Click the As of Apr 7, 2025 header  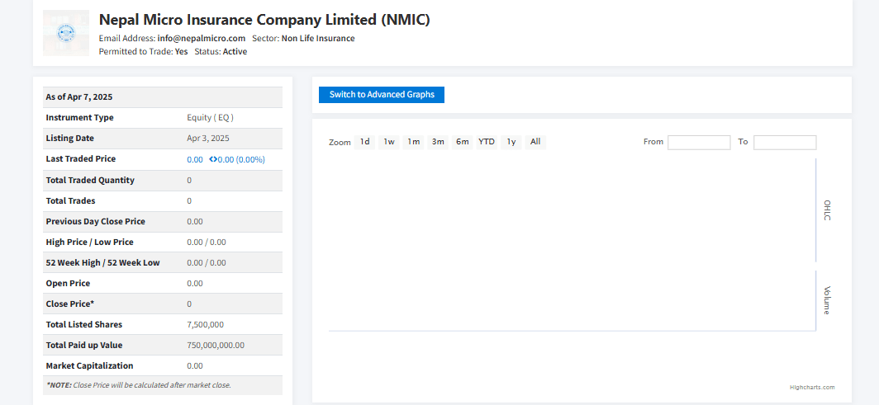coord(79,97)
